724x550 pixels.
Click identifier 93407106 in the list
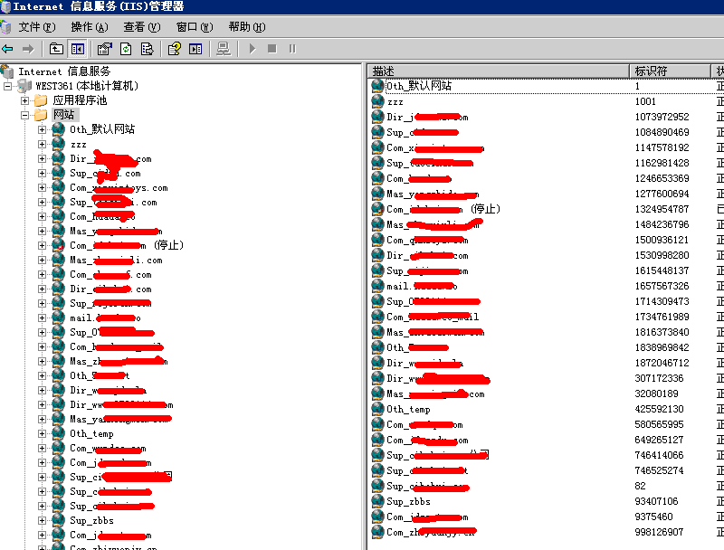click(x=656, y=501)
